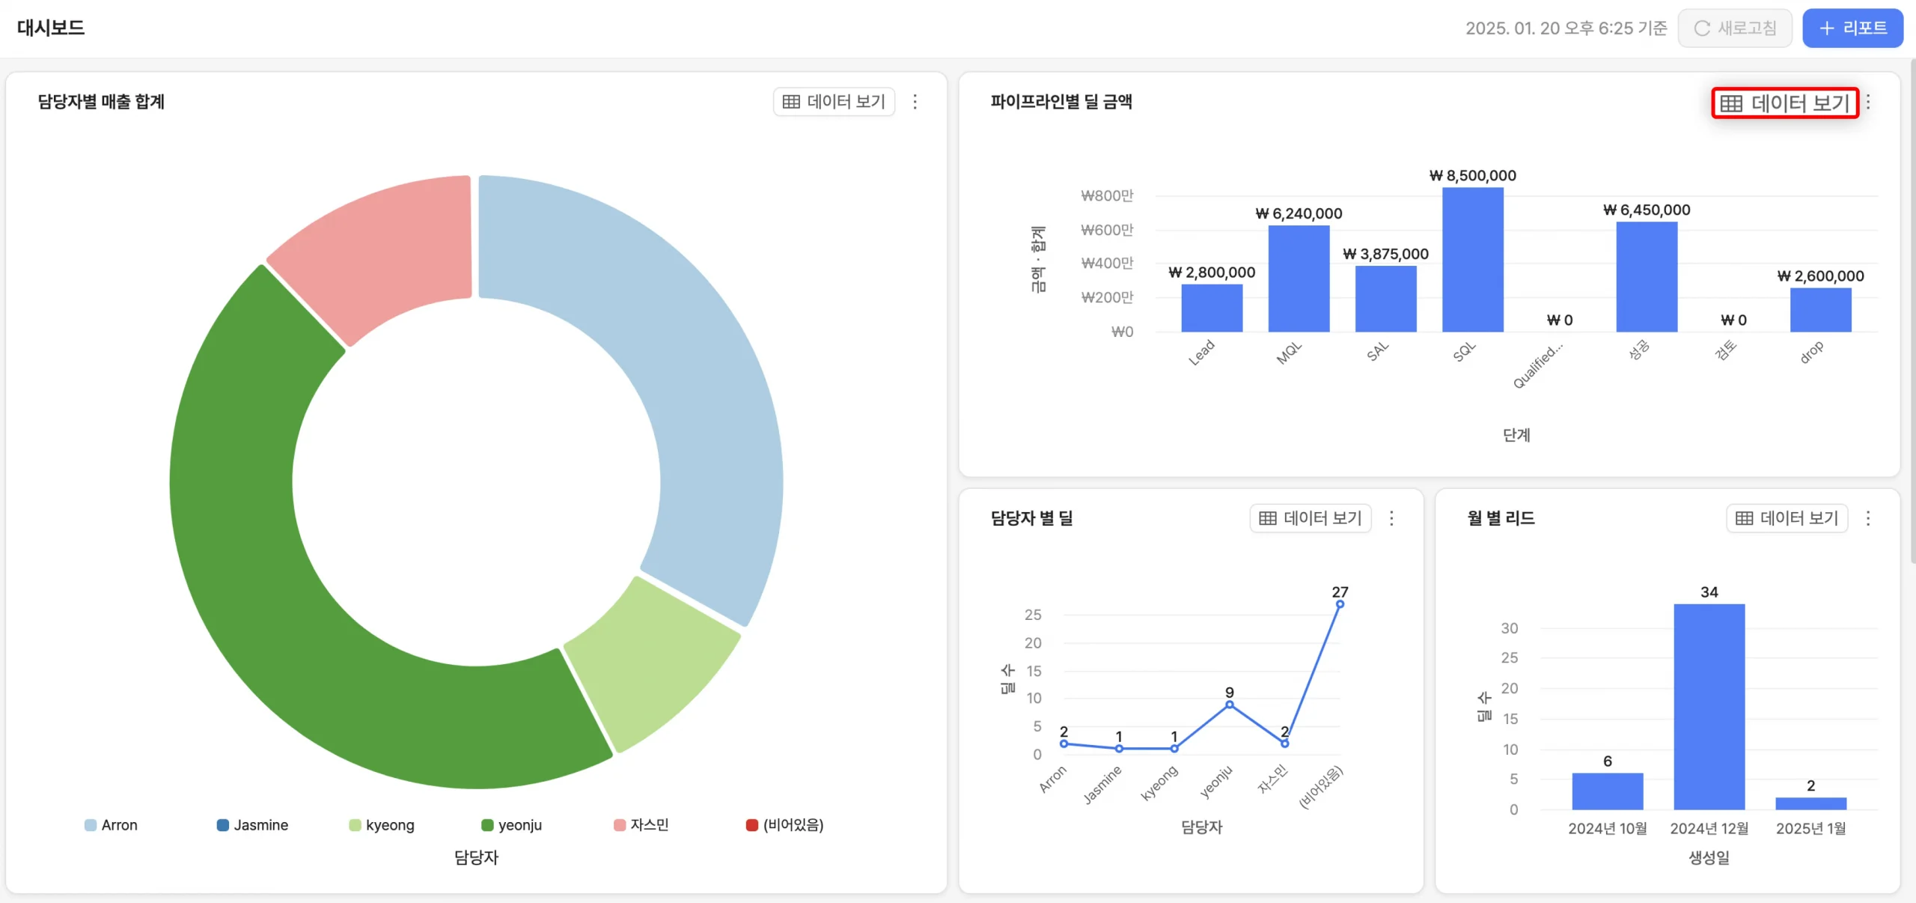Click the 월 별 리드 card title
The image size is (1916, 903).
[x=1501, y=518]
